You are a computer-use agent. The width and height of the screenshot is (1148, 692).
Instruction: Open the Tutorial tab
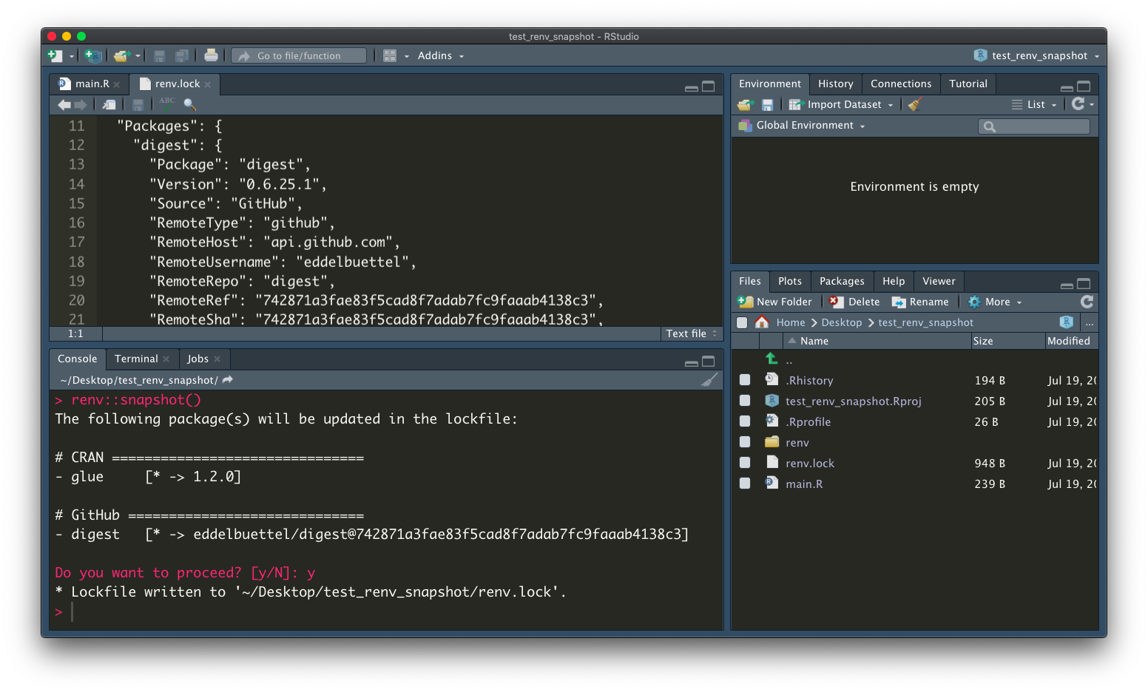pos(968,84)
